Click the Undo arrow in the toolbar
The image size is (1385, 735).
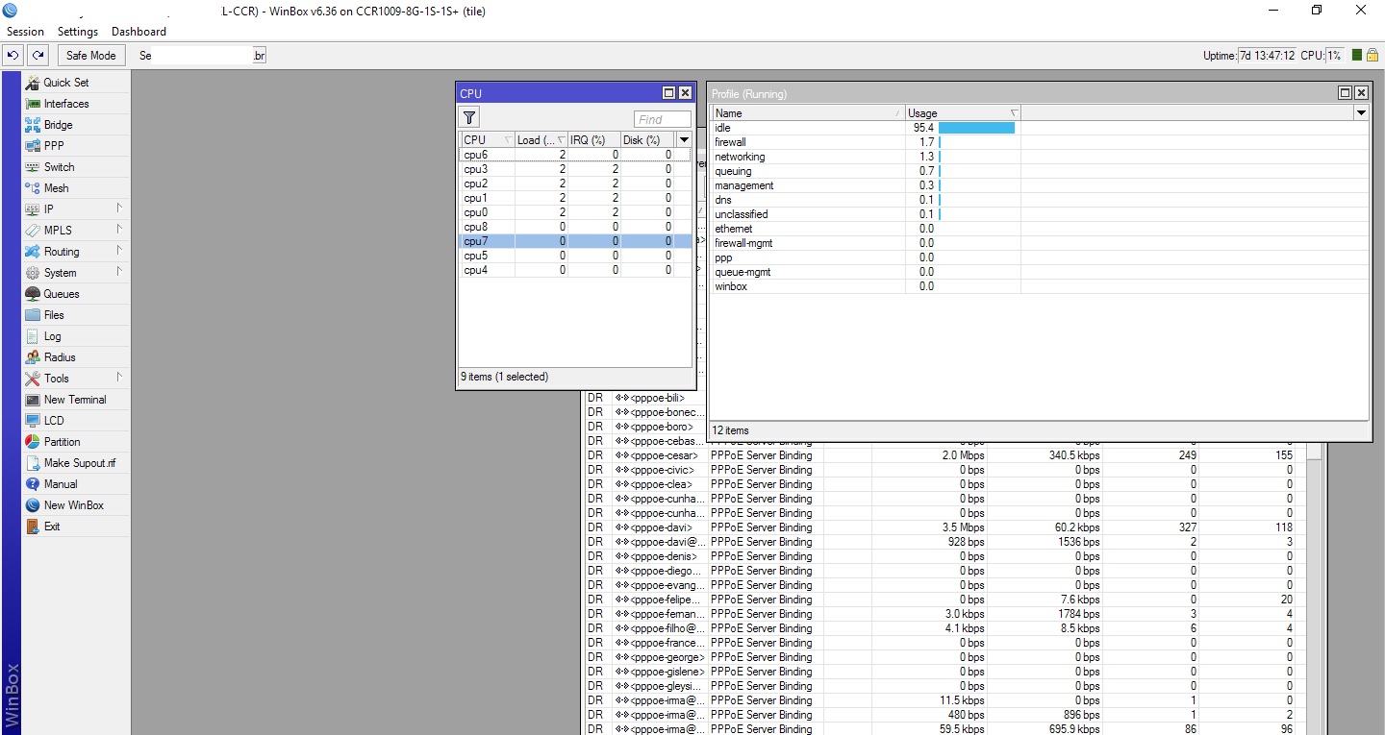(x=13, y=56)
